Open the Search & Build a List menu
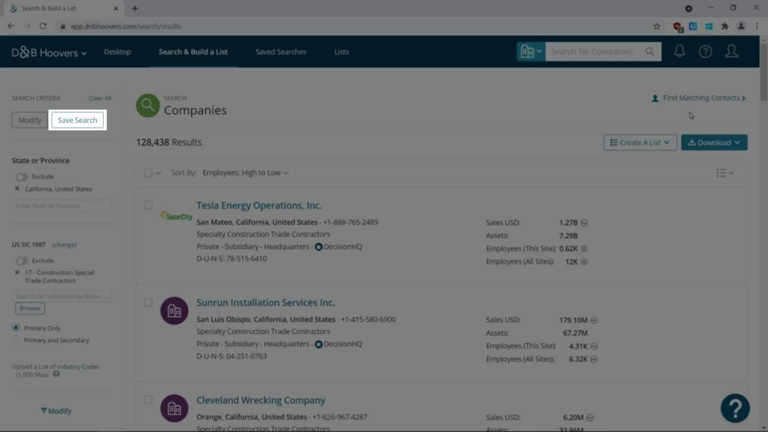The width and height of the screenshot is (768, 432). [x=193, y=52]
